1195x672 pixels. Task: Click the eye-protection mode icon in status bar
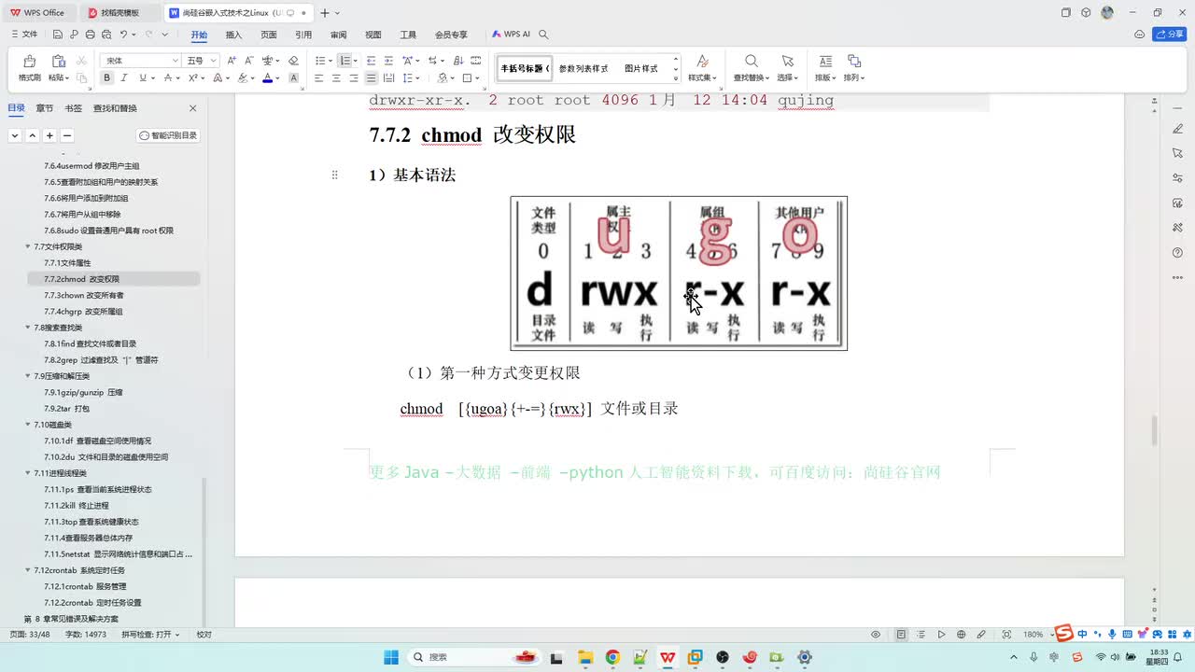[x=876, y=635]
